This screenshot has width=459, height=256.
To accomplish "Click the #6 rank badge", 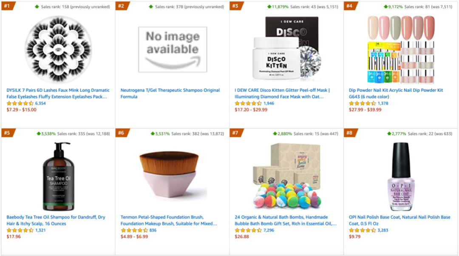I will (x=121, y=133).
